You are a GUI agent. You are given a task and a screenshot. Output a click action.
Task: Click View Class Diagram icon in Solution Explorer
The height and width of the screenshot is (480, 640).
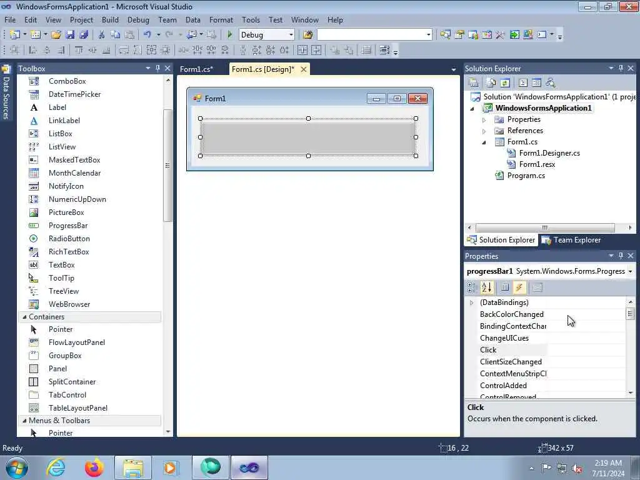coord(551,83)
